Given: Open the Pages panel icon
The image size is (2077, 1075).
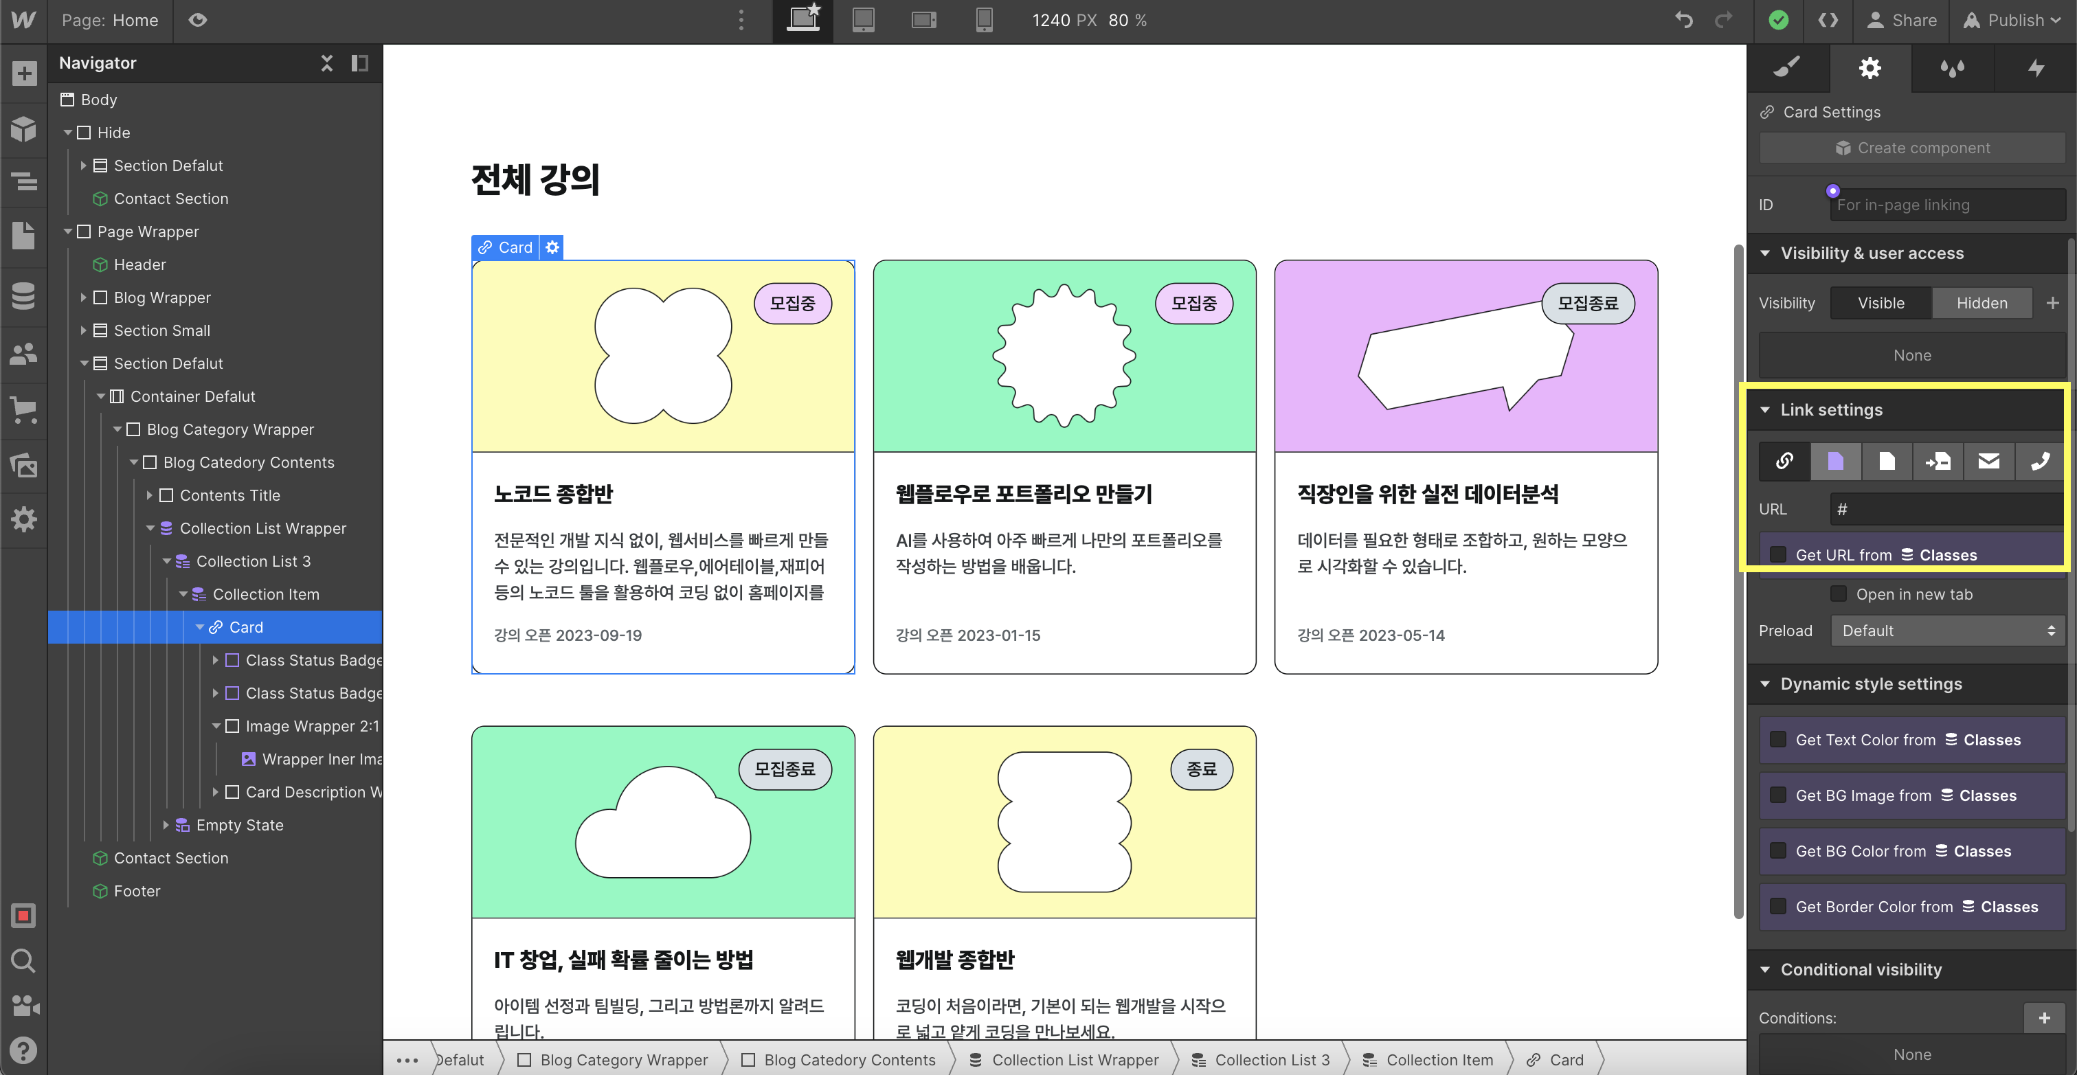Looking at the screenshot, I should click(x=23, y=236).
